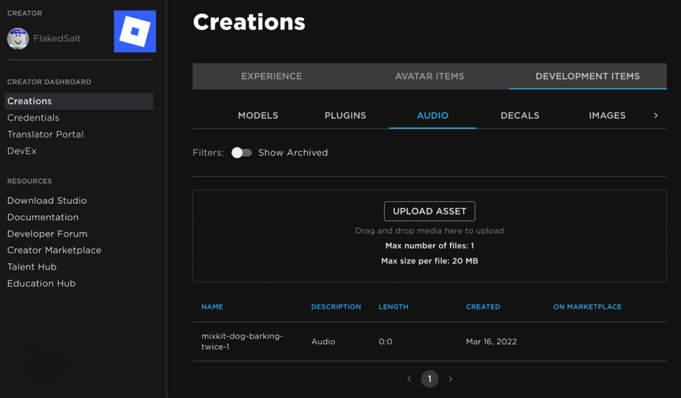
Task: Switch to the Experience tab
Action: (x=271, y=76)
